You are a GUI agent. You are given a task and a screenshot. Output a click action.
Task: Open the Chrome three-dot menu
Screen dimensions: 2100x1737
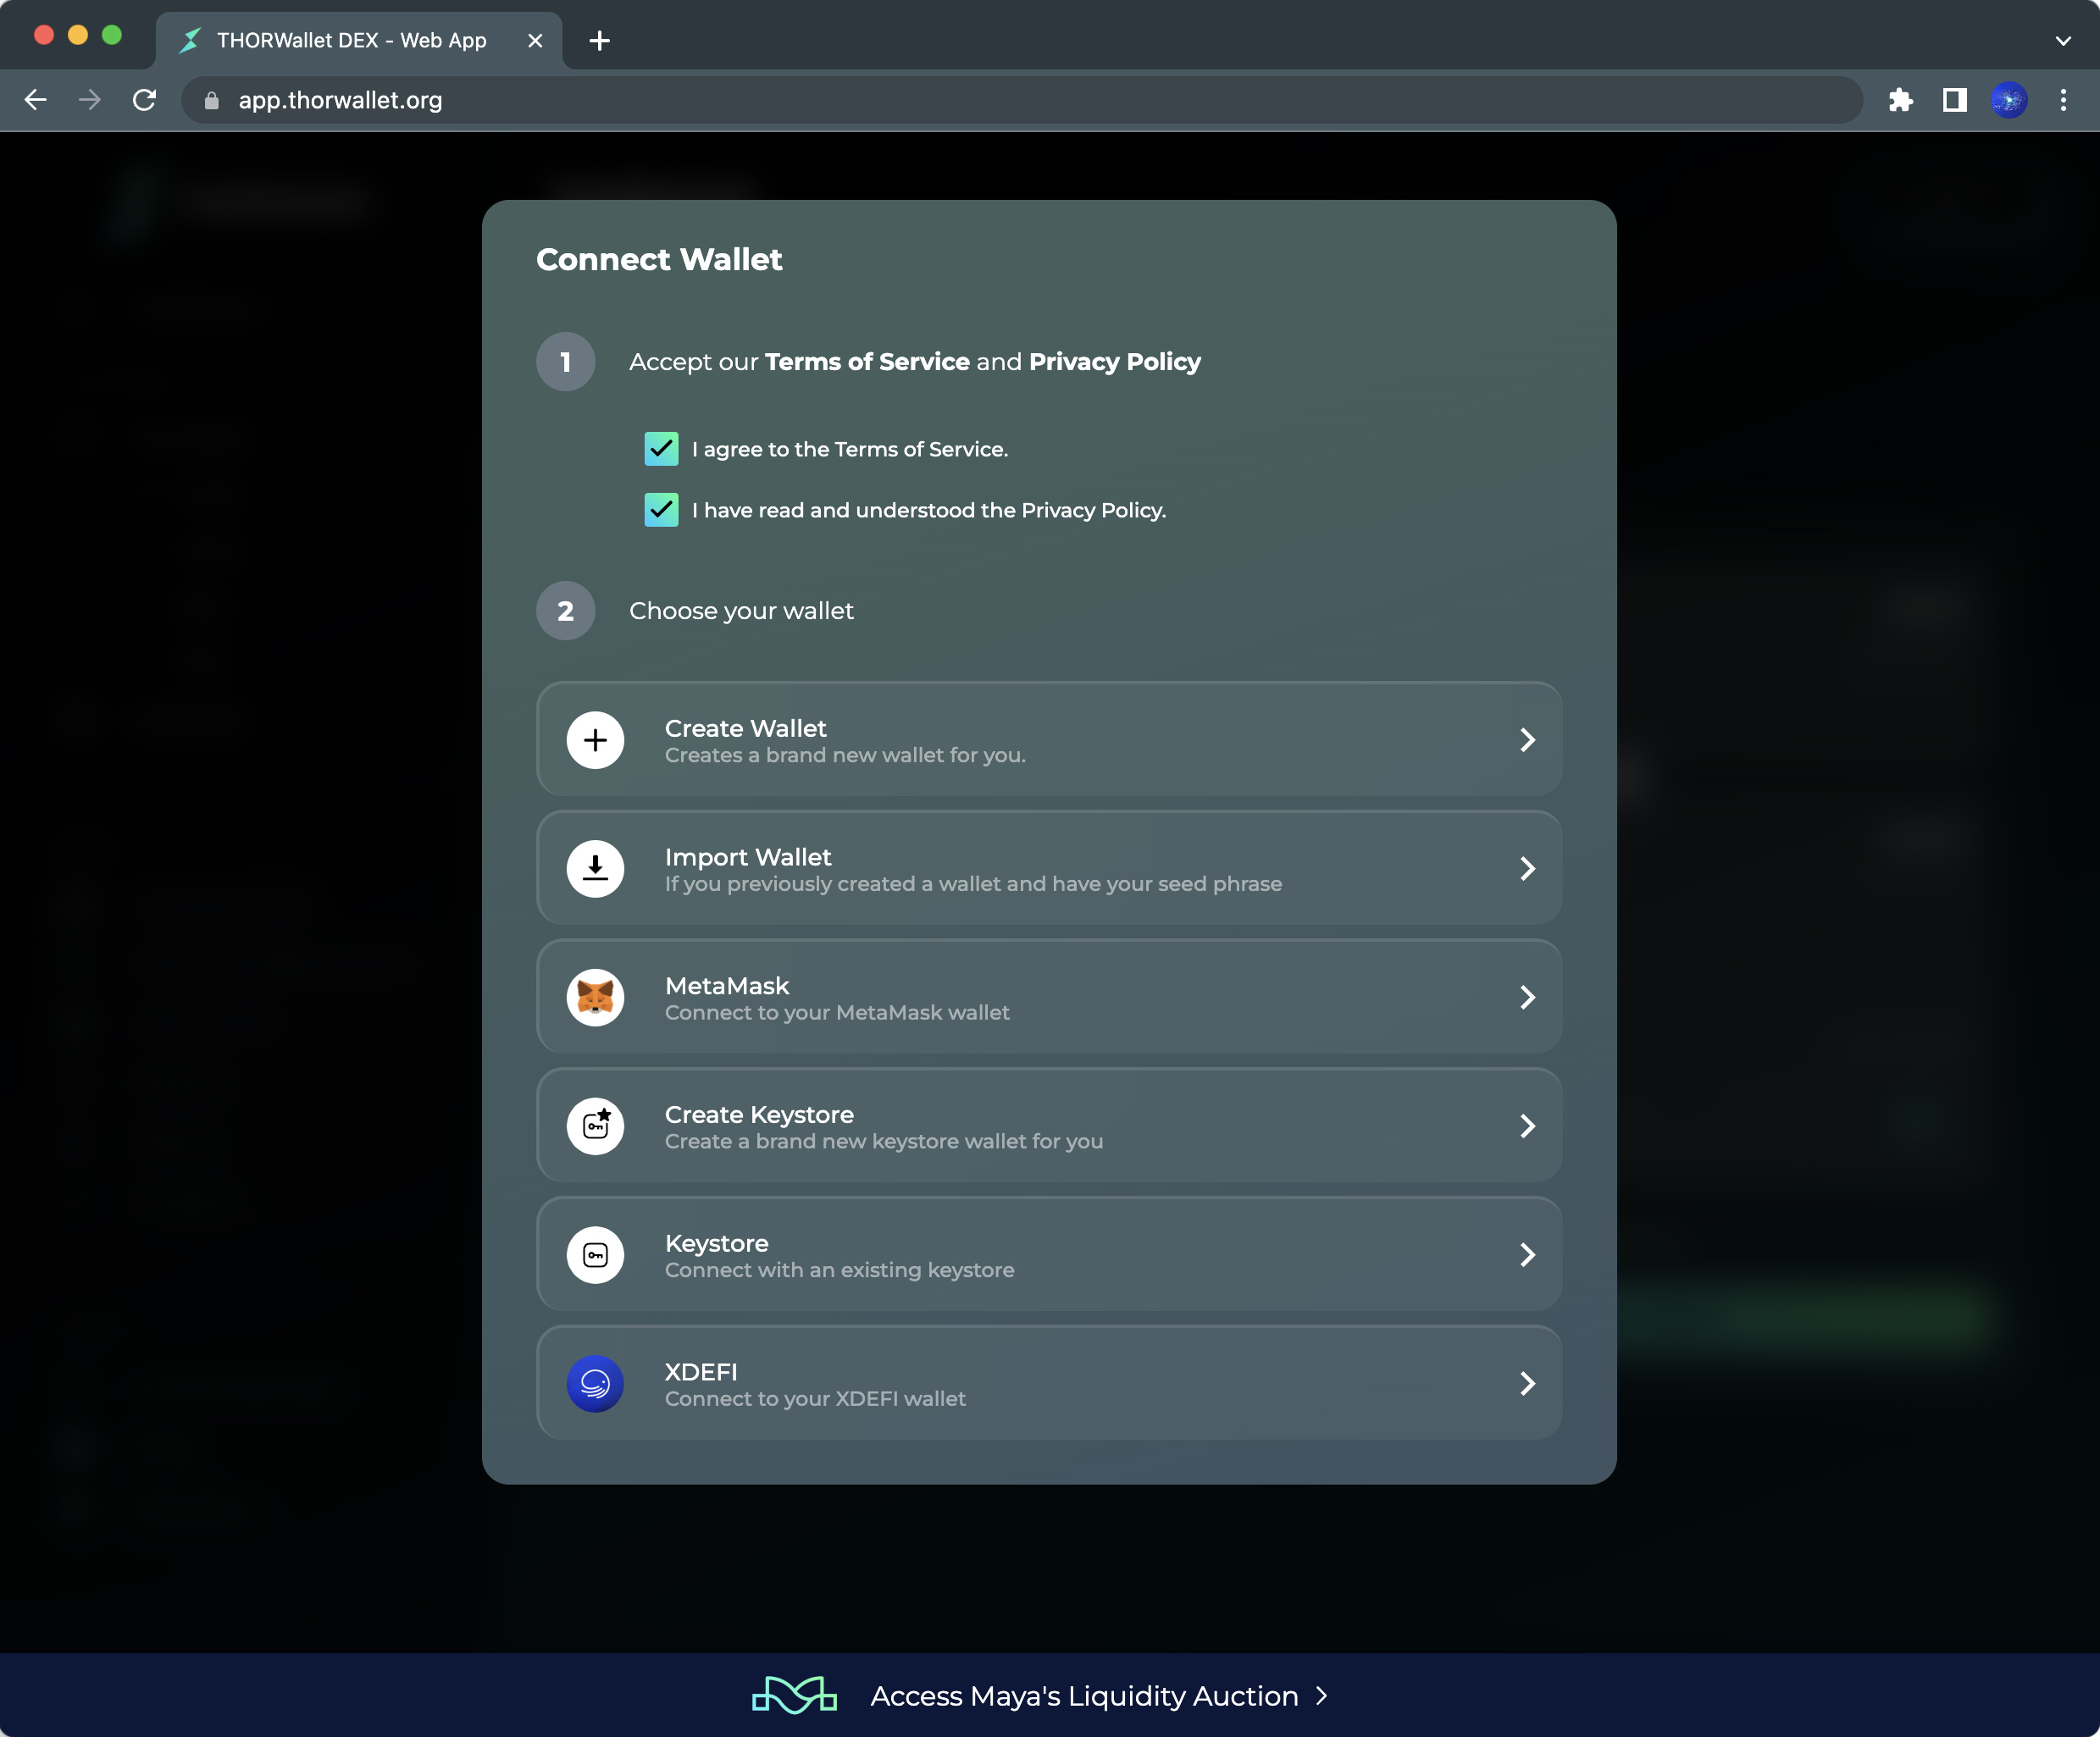pyautogui.click(x=2063, y=100)
